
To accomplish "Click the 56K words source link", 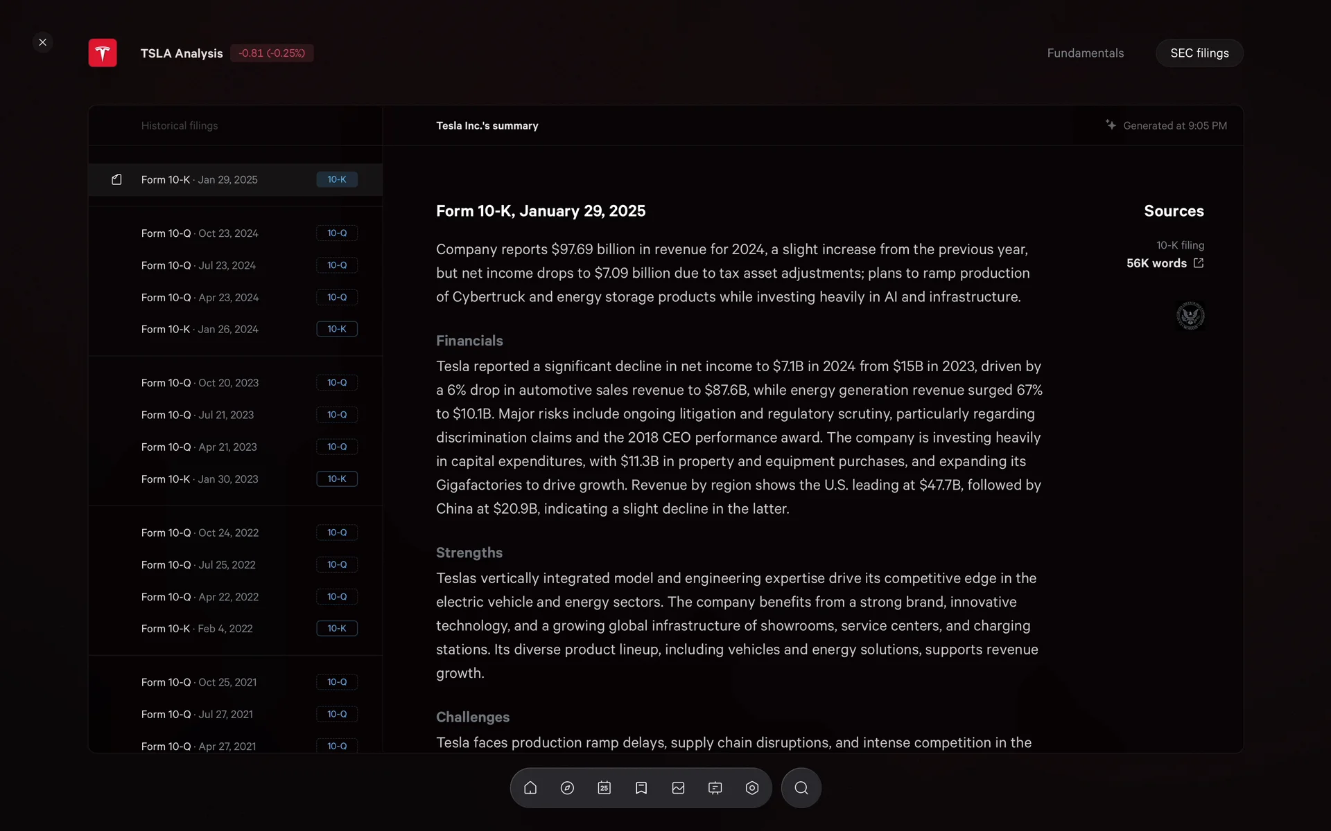I will (1156, 263).
